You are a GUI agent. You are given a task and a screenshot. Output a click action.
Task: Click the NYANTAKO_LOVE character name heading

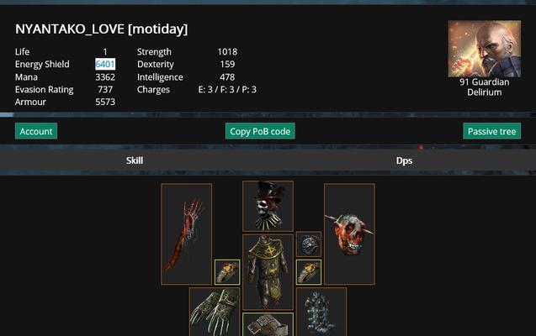pos(102,29)
